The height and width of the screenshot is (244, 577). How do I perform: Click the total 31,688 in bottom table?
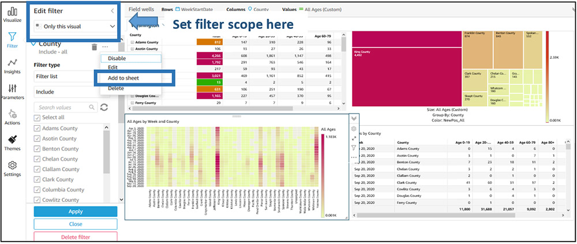tap(486, 209)
